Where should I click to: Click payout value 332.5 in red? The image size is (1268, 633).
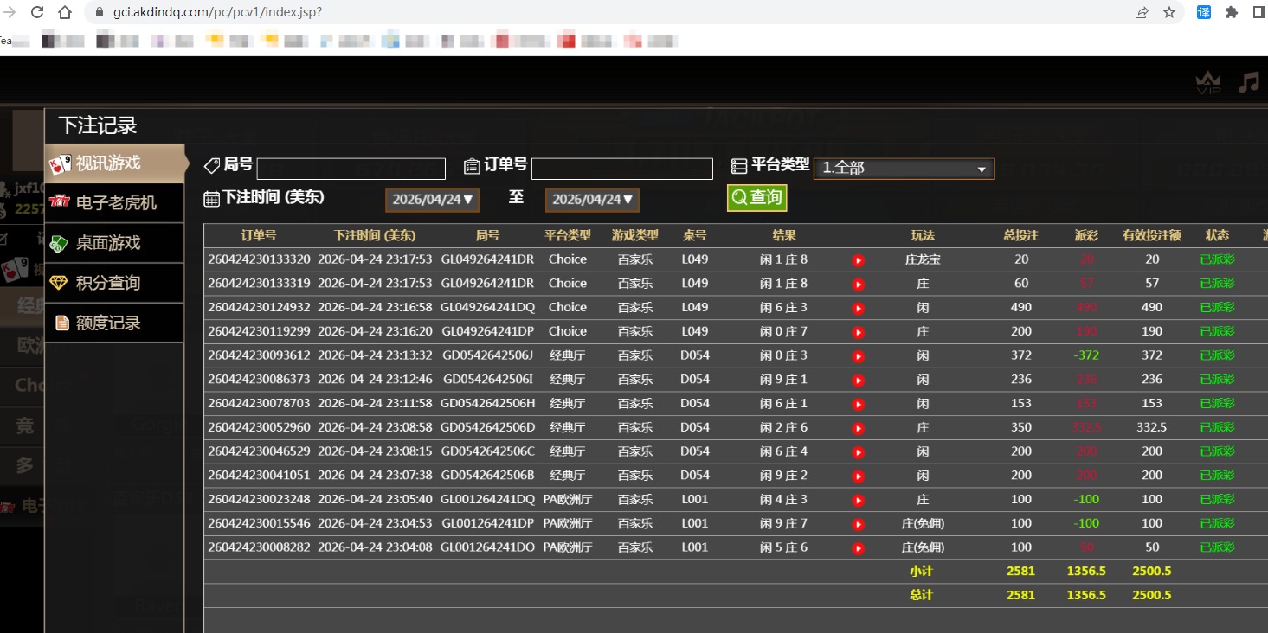coord(1086,427)
